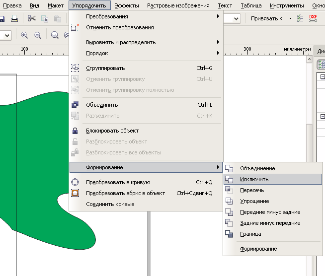
Task: Open the Таблица menu
Action: coord(251,5)
